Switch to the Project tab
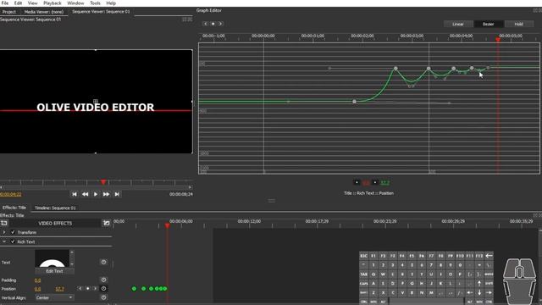The image size is (542, 305). click(9, 12)
